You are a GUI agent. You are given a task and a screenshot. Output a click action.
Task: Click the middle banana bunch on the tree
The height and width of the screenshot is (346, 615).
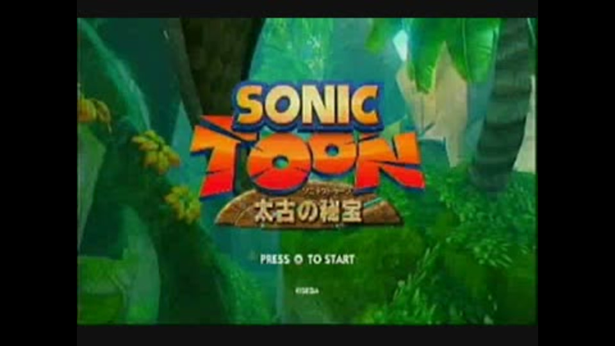[x=155, y=151]
